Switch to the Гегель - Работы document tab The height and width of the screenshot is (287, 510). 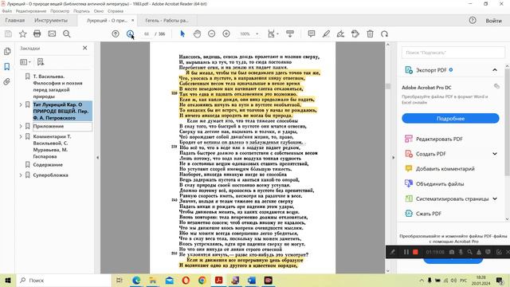167,20
